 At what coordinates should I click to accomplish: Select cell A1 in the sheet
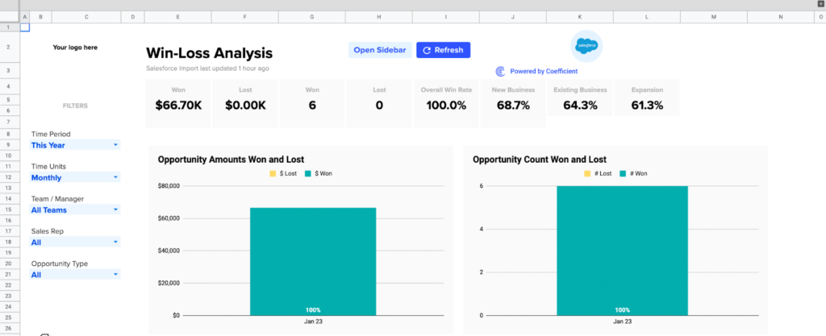tap(24, 27)
